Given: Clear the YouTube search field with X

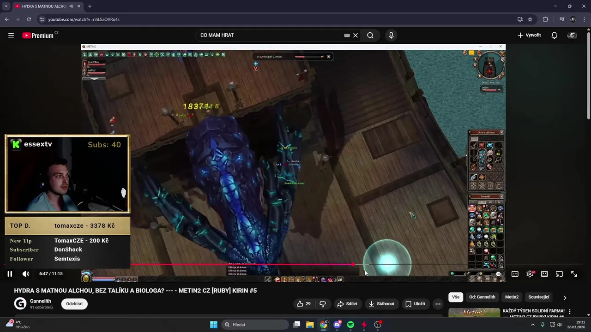Looking at the screenshot, I should [356, 36].
